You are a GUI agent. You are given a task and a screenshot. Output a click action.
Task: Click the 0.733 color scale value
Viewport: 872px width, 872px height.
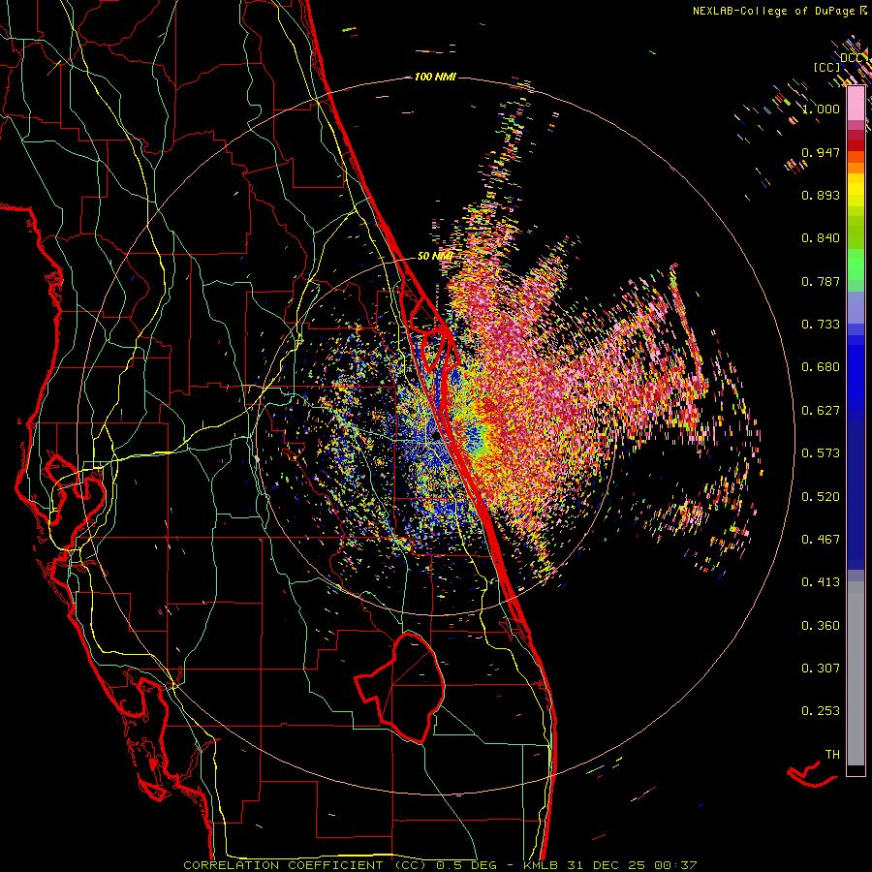(x=821, y=325)
